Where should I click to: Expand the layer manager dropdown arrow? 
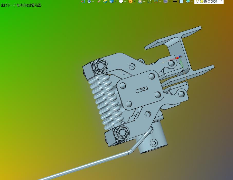pyautogui.click(x=192, y=2)
